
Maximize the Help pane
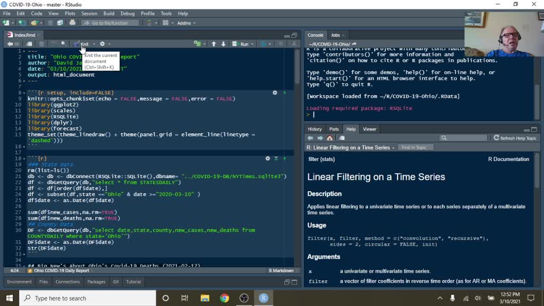[534, 130]
